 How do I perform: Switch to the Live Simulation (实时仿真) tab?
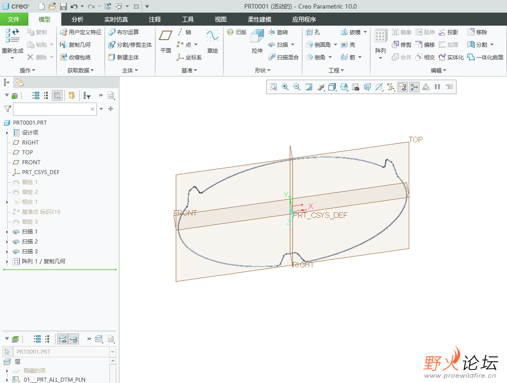pyautogui.click(x=116, y=19)
